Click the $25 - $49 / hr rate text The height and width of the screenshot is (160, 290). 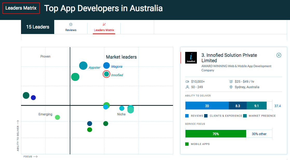coord(244,82)
